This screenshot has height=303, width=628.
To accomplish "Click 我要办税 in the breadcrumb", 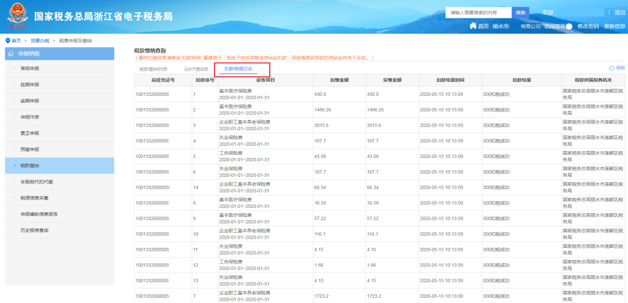I will point(40,41).
